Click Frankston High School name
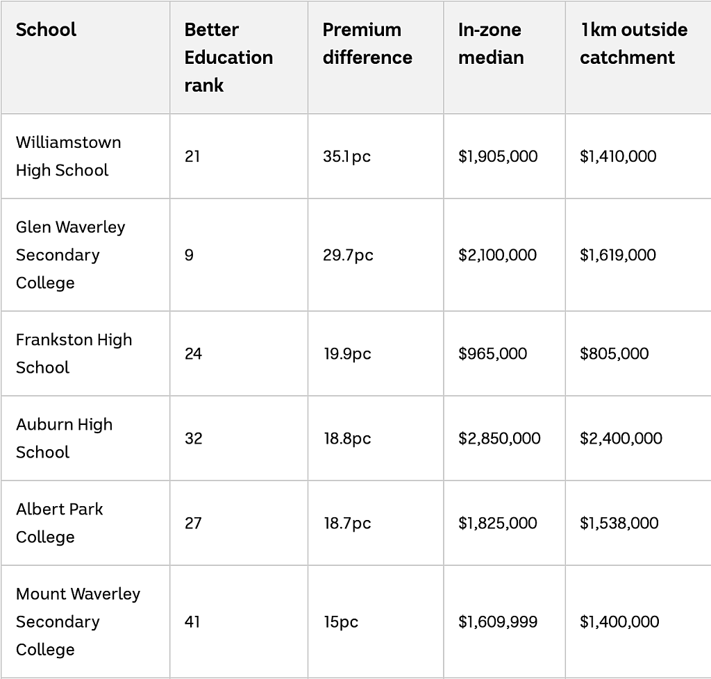This screenshot has height=679, width=711. [74, 353]
